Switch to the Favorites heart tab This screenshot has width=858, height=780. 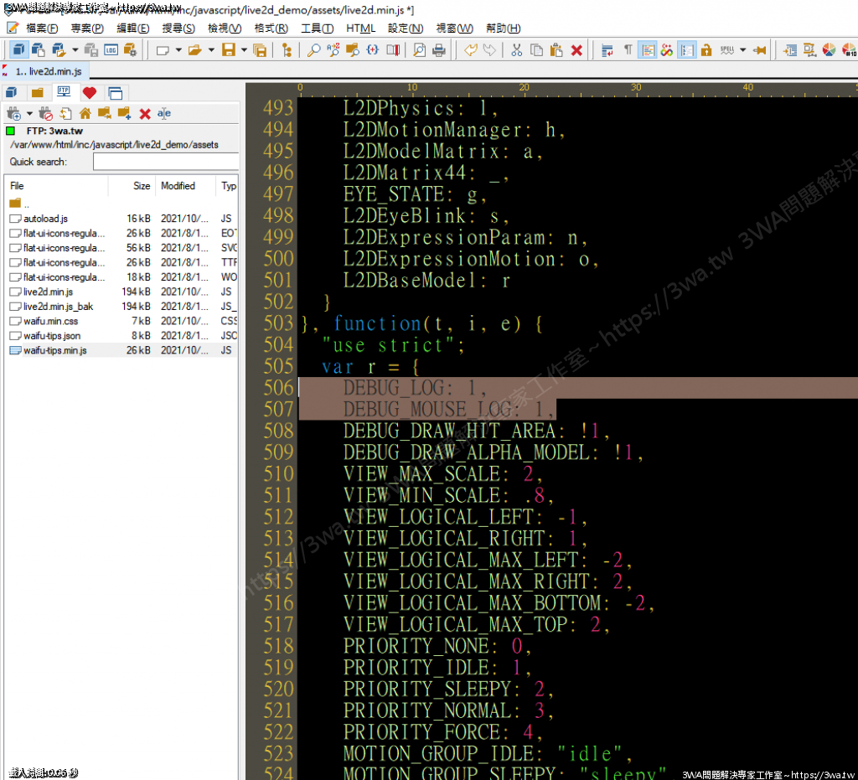(x=89, y=92)
